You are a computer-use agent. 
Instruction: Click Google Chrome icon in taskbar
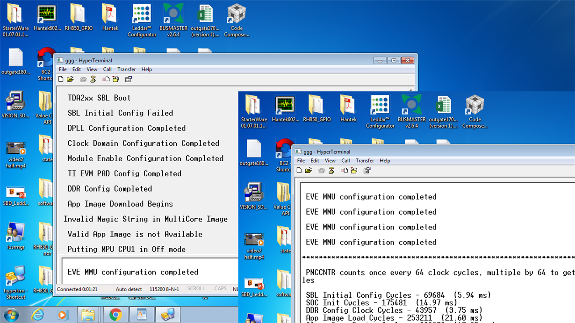pyautogui.click(x=115, y=315)
